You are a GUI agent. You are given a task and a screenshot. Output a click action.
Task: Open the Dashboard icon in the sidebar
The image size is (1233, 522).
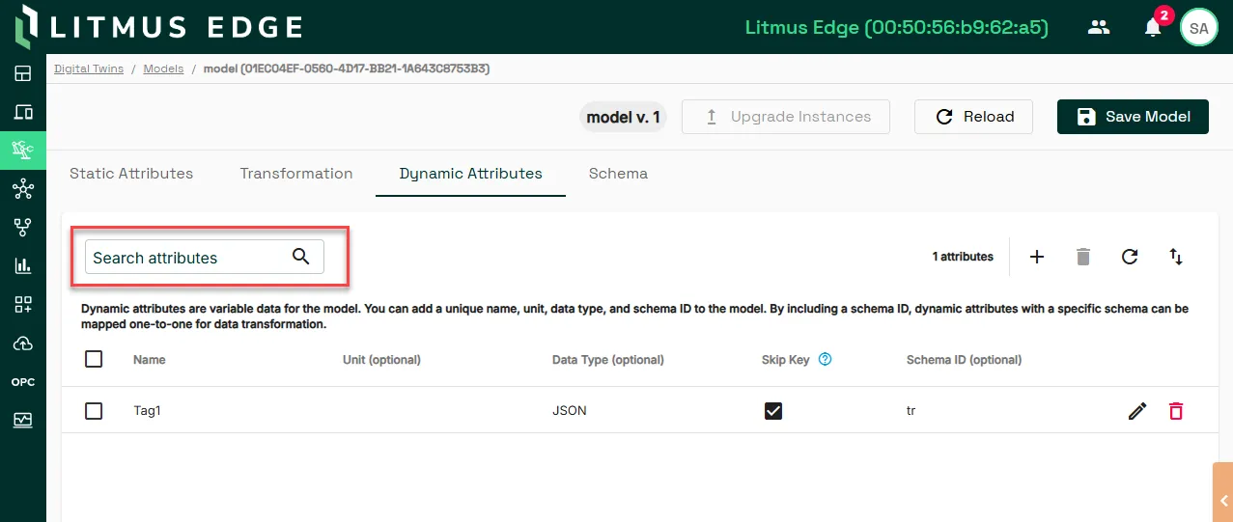point(22,73)
